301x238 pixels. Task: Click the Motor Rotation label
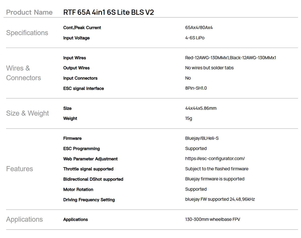tap(78, 189)
